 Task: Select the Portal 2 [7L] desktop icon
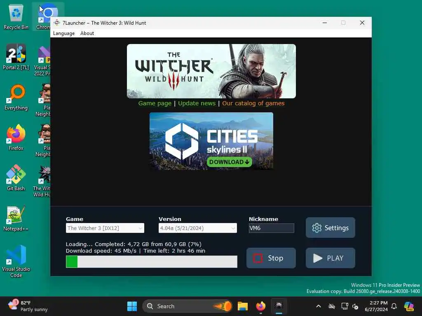pyautogui.click(x=16, y=57)
